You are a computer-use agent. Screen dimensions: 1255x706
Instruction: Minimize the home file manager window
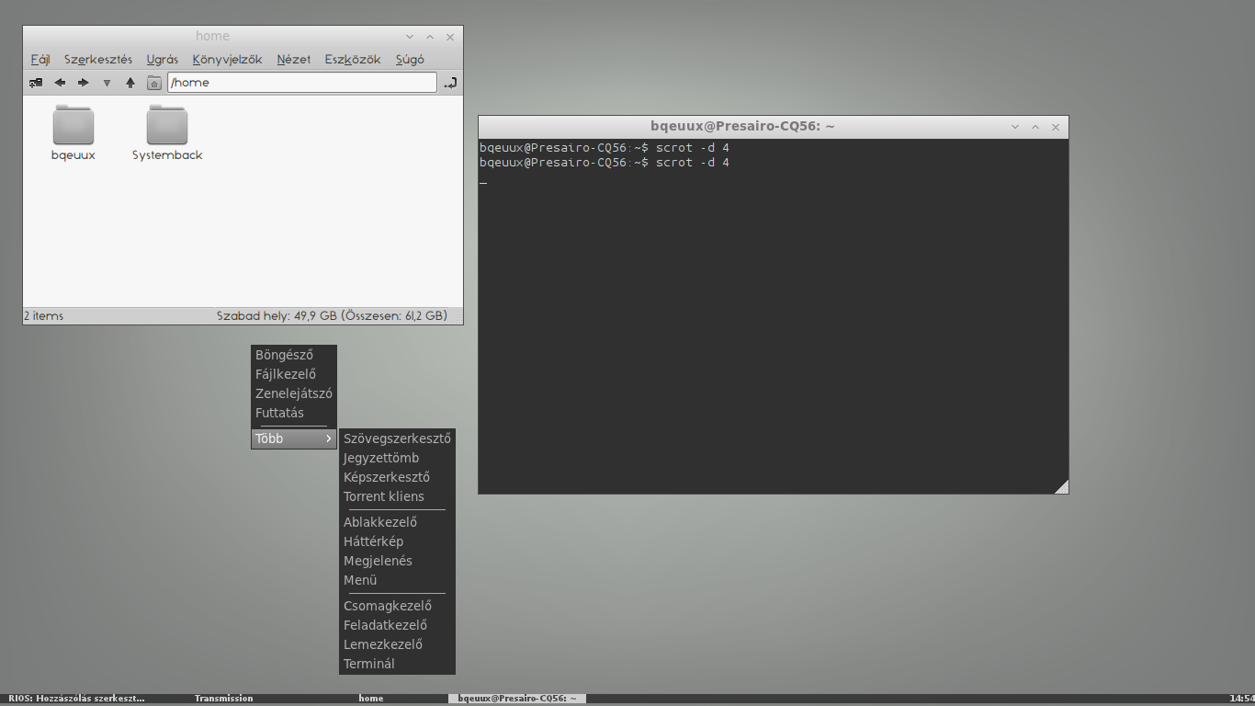click(410, 37)
